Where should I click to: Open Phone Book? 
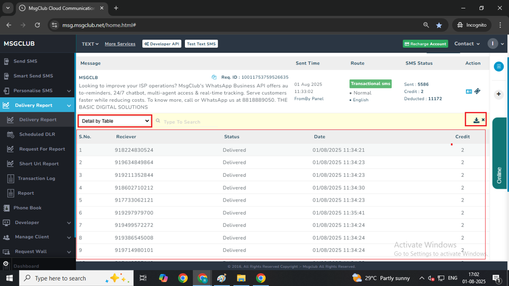click(27, 208)
